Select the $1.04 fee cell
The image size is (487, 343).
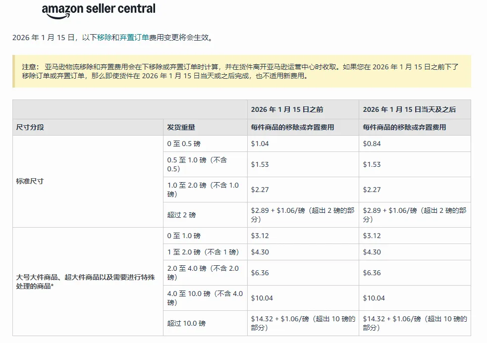click(260, 144)
